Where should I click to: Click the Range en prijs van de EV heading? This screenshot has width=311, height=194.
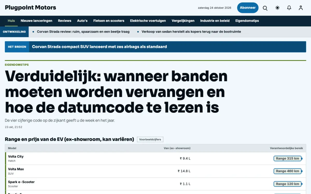click(69, 139)
